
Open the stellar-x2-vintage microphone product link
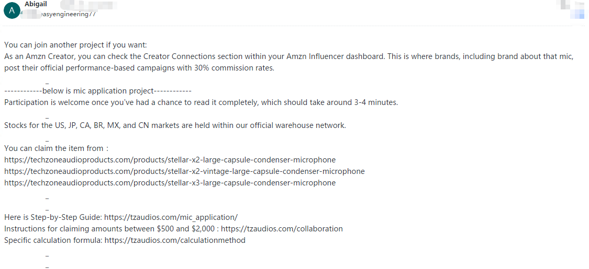pyautogui.click(x=184, y=171)
